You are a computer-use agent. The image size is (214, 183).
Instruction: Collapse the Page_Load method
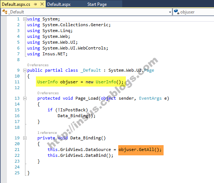pyautogui.click(x=25, y=98)
